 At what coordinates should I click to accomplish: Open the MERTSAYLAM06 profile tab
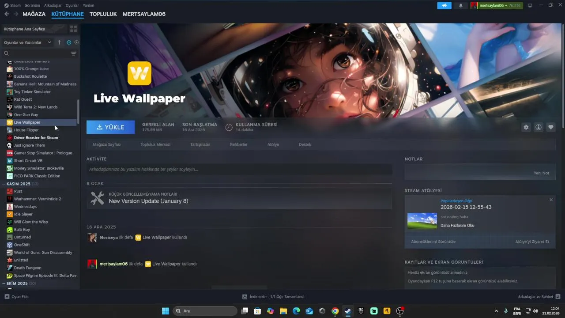[x=144, y=14]
